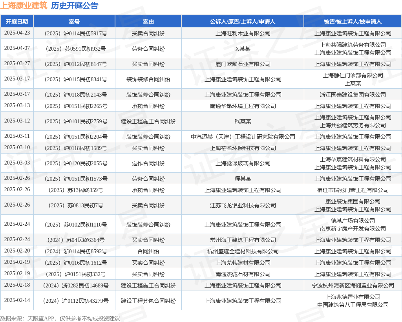The image size is (402, 322).
Task: Select case number (2025)苏0591民初932号
Action: click(x=74, y=49)
